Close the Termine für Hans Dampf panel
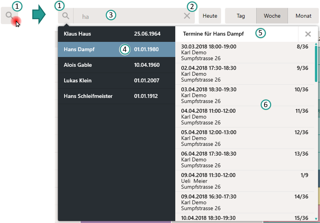Image resolution: width=320 pixels, height=223 pixels. [308, 34]
